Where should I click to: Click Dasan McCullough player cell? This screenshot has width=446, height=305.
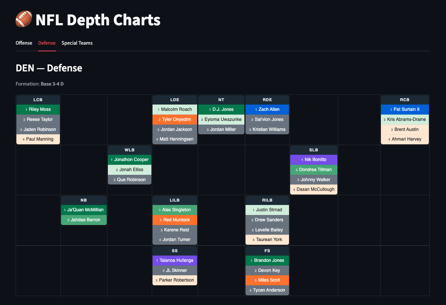(314, 189)
